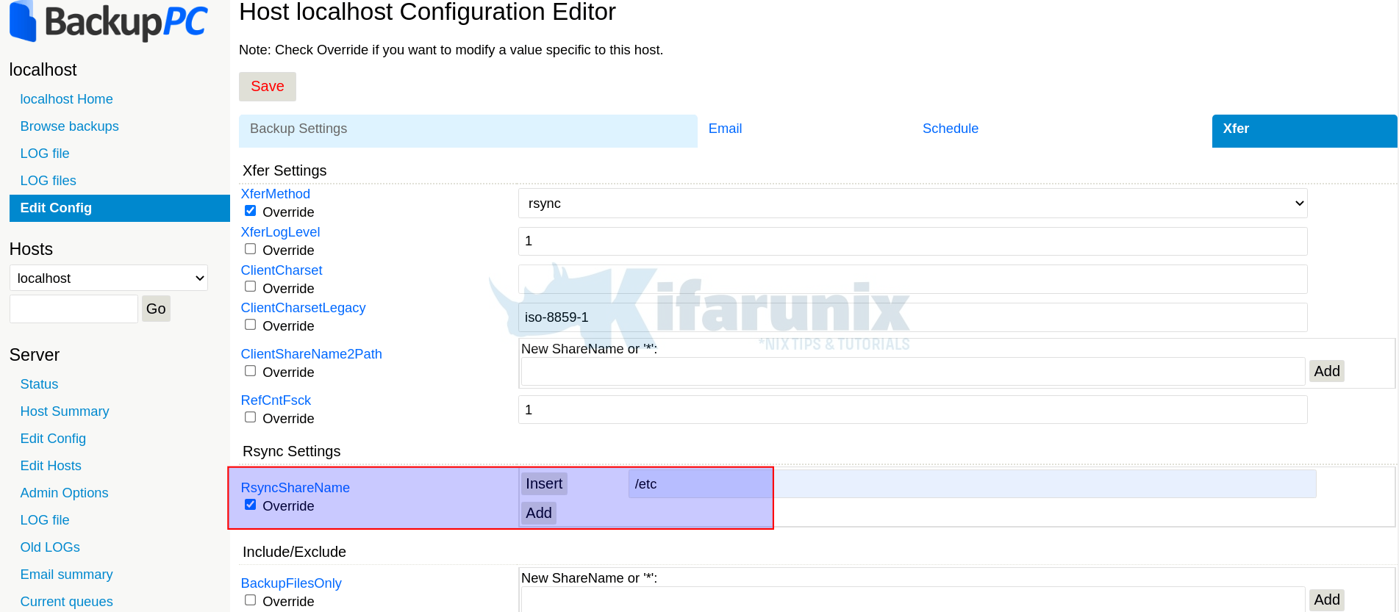The image size is (1399, 612).
Task: Open the XferMethod dropdown set to rsync
Action: [x=913, y=204]
